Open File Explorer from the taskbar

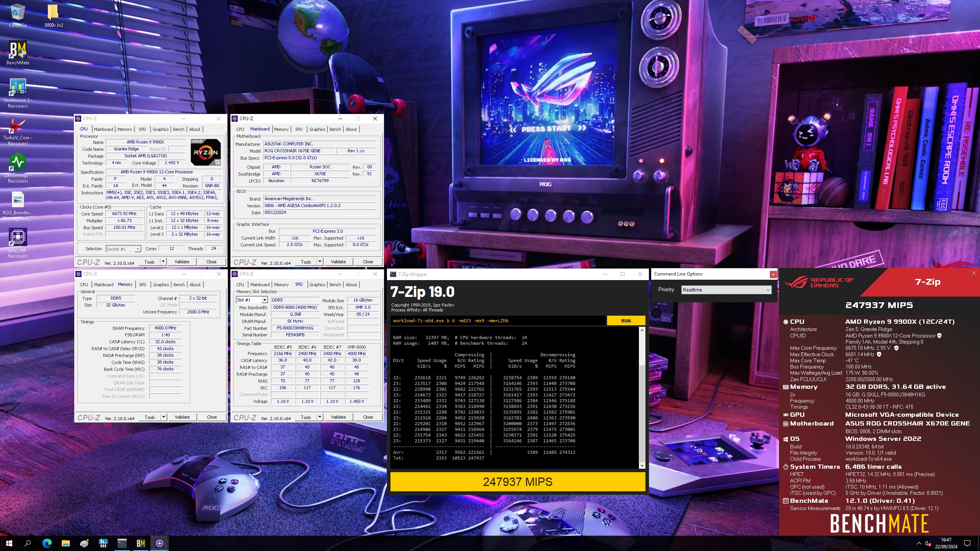66,543
